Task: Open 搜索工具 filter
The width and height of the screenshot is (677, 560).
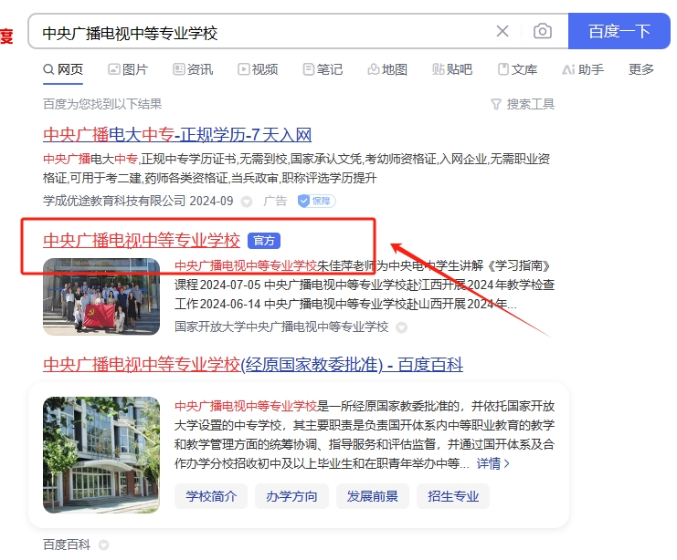Action: [x=523, y=104]
